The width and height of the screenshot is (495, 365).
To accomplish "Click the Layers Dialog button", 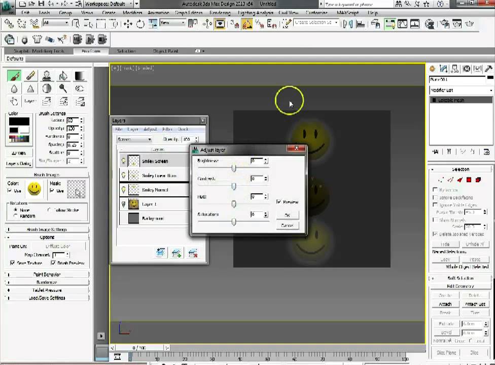I will point(19,164).
